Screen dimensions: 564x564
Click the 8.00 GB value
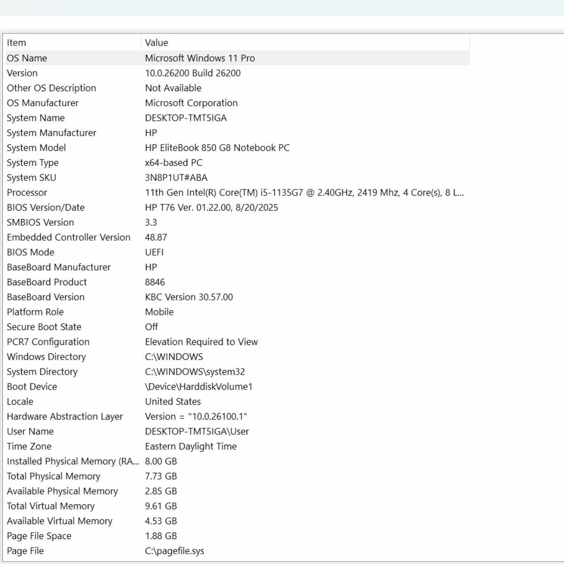pos(161,462)
